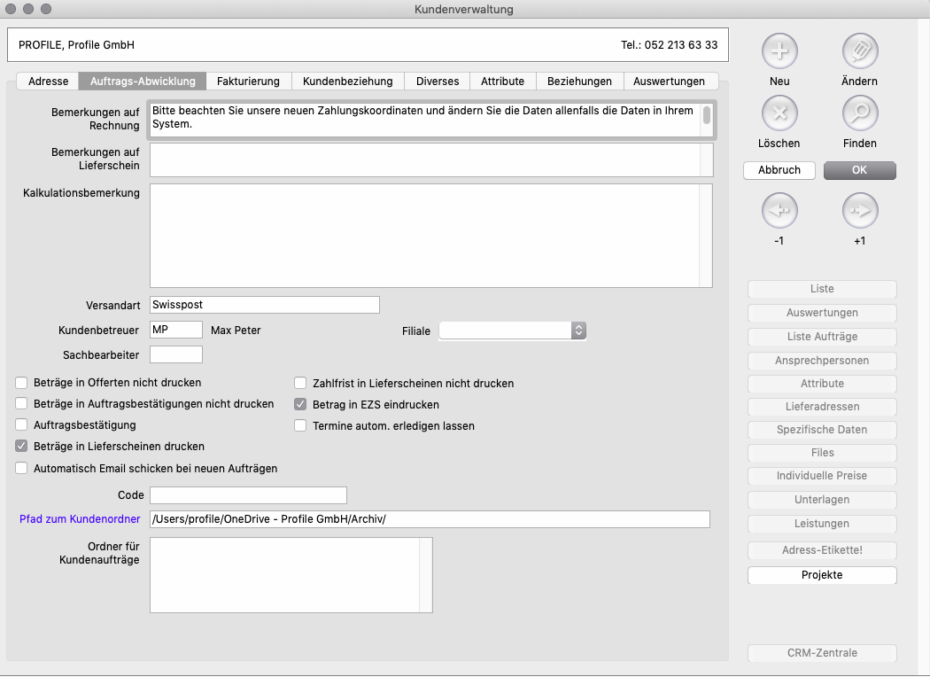Open the Projekte button

(x=822, y=575)
